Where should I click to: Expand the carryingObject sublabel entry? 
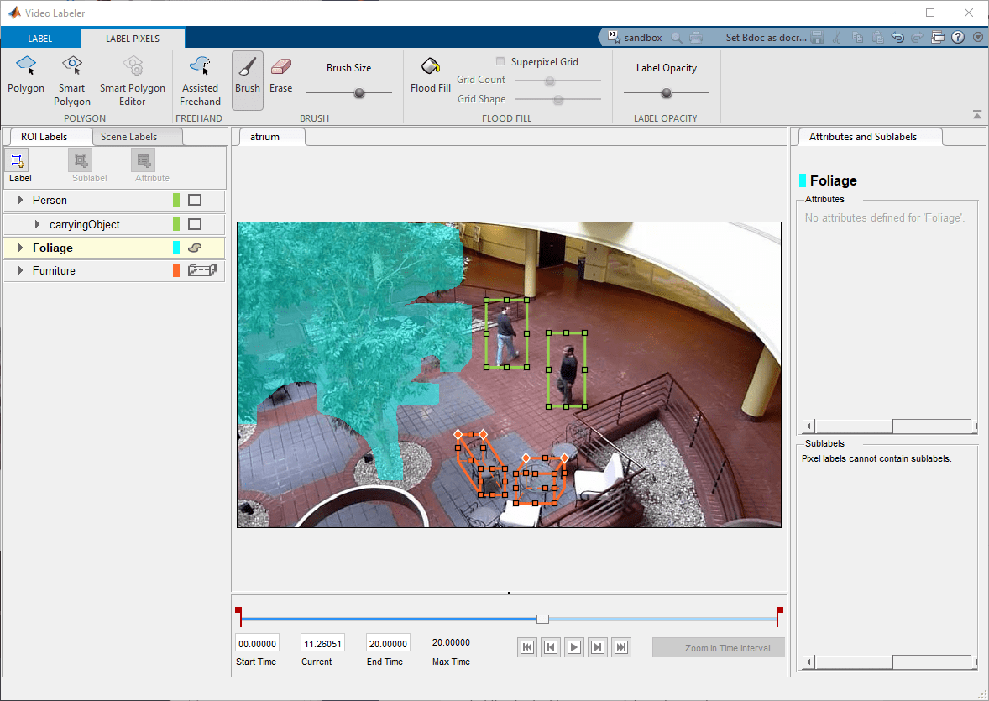(37, 224)
